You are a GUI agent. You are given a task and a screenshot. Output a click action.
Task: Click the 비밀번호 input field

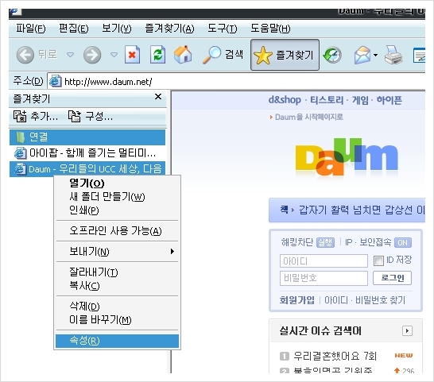[324, 278]
